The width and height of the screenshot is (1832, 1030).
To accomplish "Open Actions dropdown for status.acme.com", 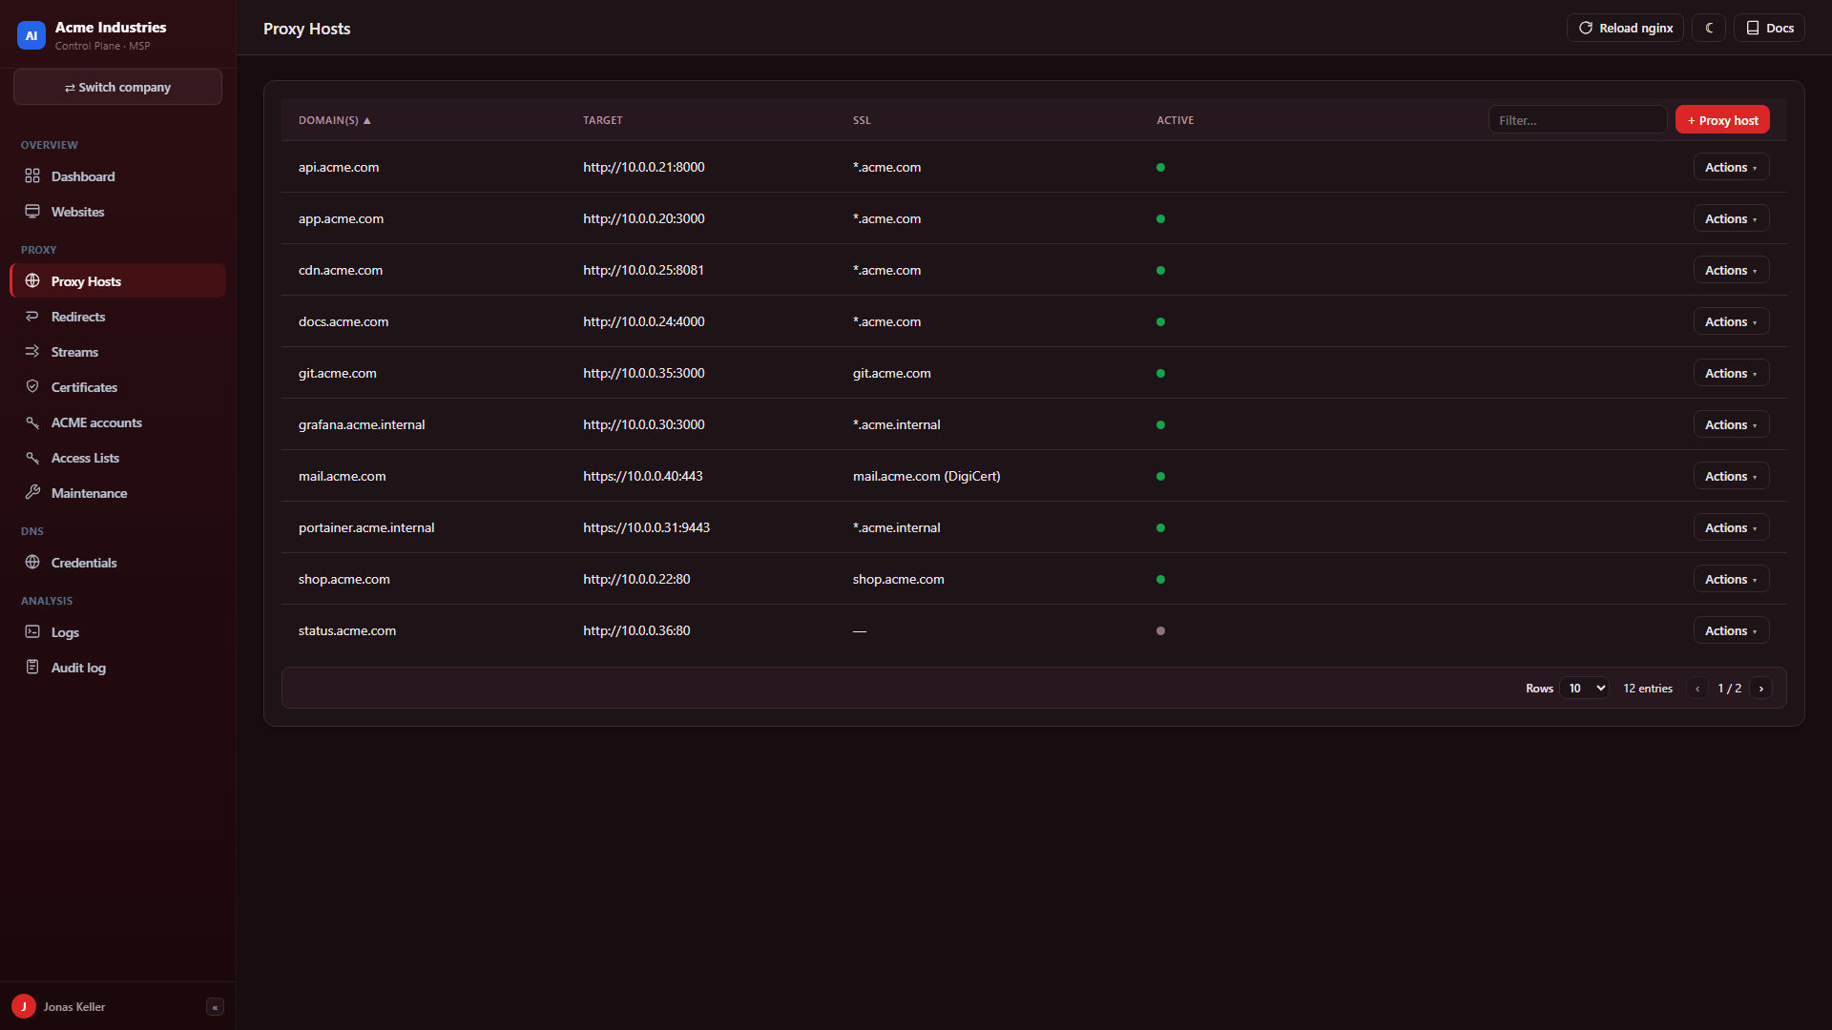I will tap(1731, 630).
